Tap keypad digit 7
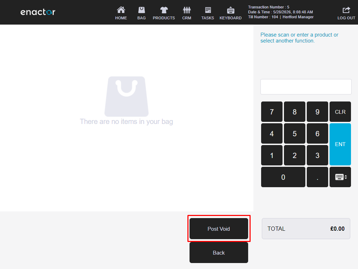 (x=272, y=112)
